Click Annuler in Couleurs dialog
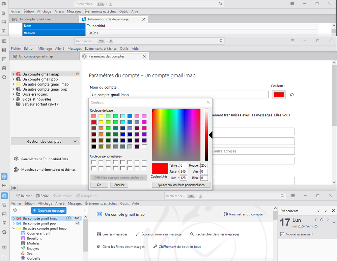This screenshot has height=261, width=337. [x=119, y=185]
